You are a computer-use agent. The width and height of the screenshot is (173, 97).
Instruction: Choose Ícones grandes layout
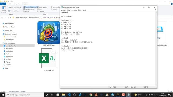coord(42,7)
